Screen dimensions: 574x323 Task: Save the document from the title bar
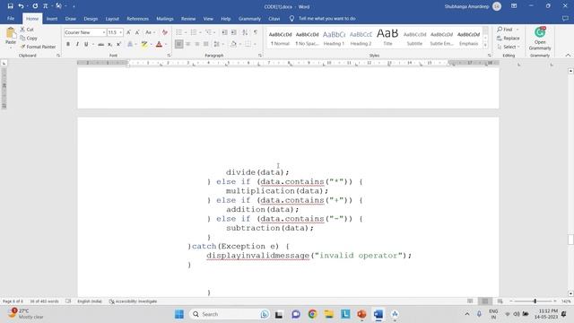(10, 6)
